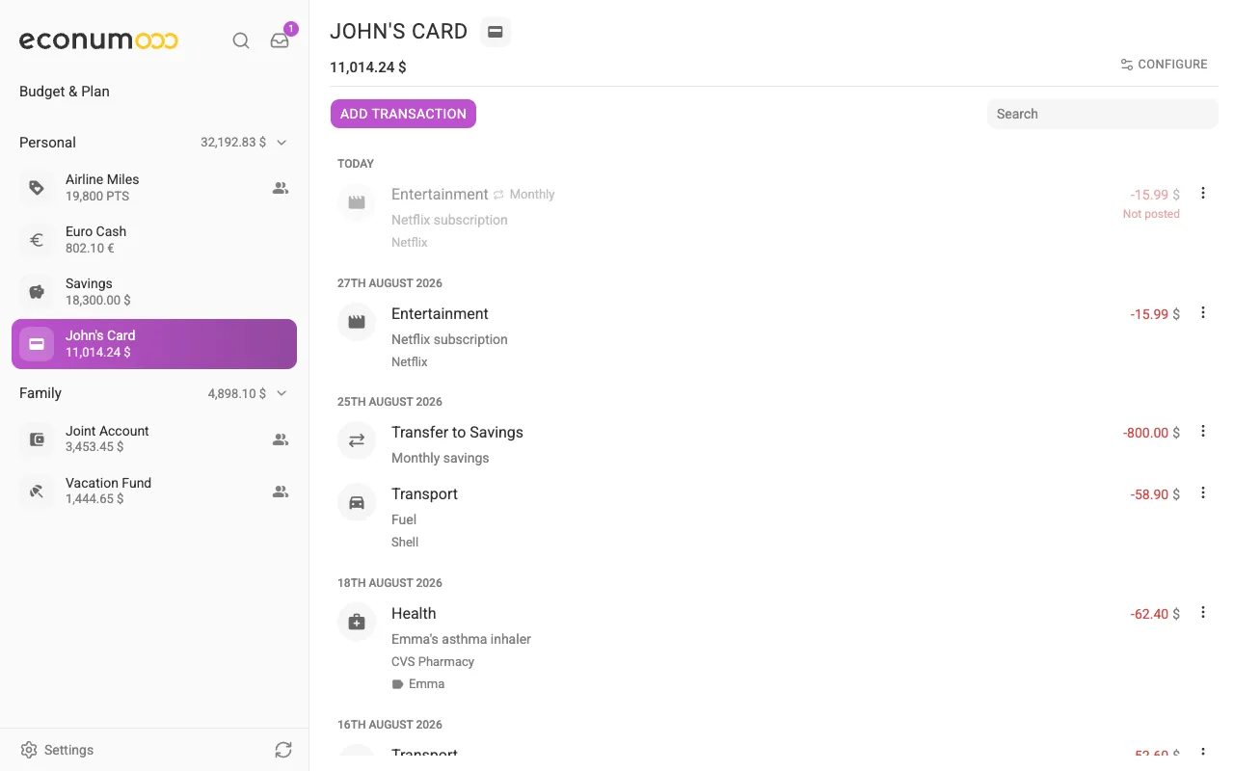The image size is (1234, 771).
Task: Click the Emma tag label
Action: coord(427,684)
